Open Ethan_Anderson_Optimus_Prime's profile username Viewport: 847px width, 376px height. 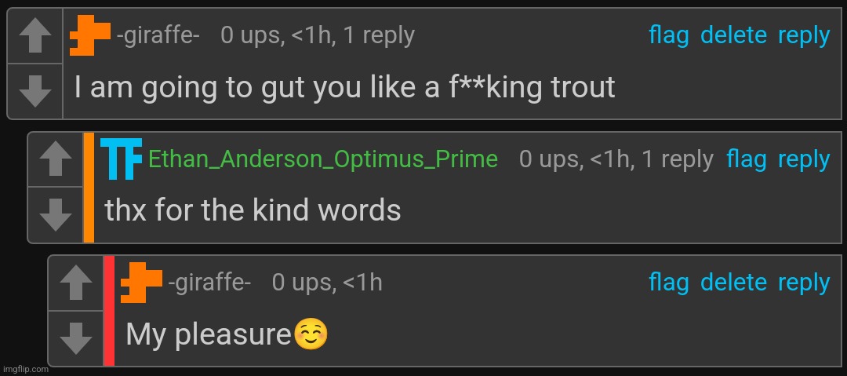(x=323, y=159)
